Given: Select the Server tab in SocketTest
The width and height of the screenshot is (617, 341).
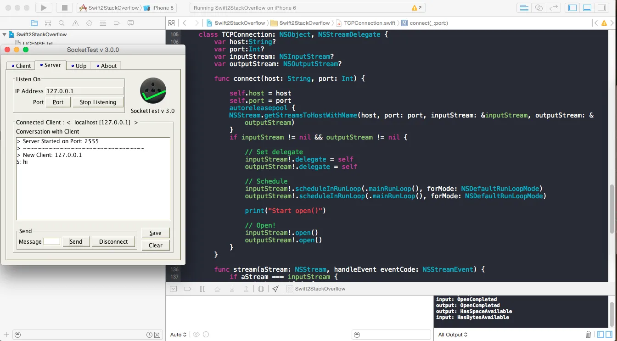Looking at the screenshot, I should tap(50, 65).
